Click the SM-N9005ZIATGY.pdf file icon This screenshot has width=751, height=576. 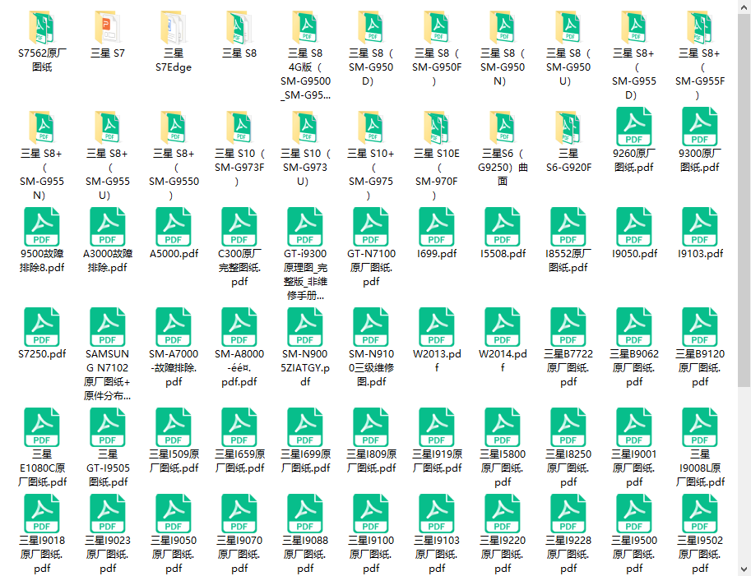[305, 327]
